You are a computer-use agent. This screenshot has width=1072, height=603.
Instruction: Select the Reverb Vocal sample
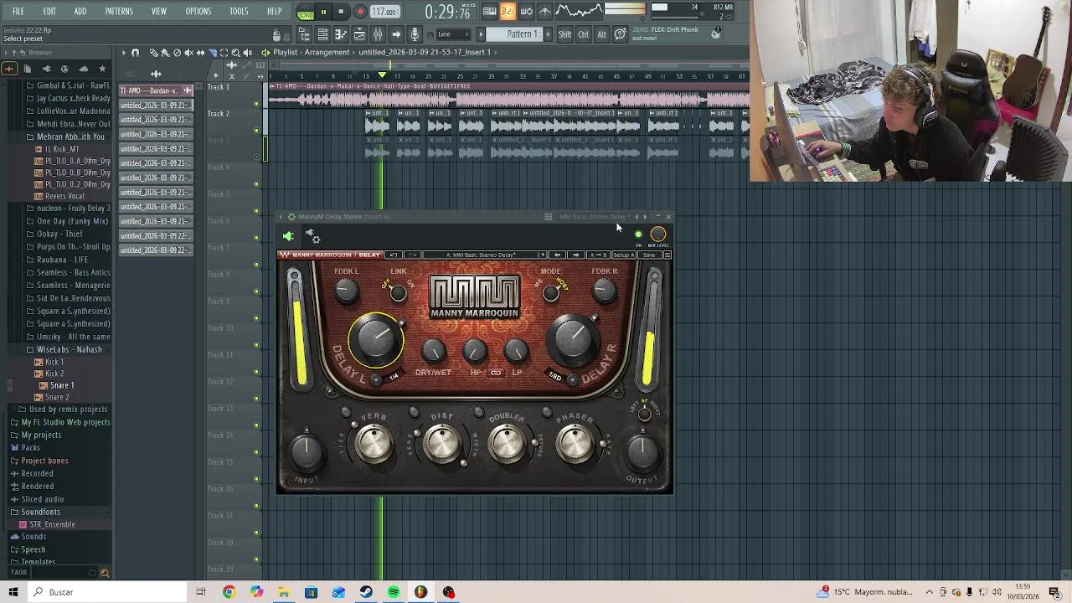tap(64, 196)
